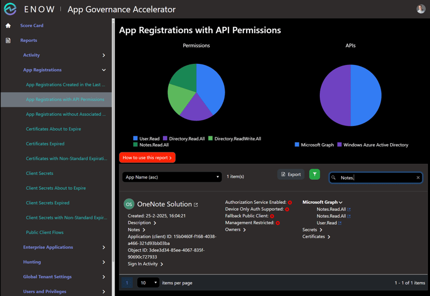The height and width of the screenshot is (296, 430).
Task: Click the magnifier icon in search box
Action: [x=333, y=177]
